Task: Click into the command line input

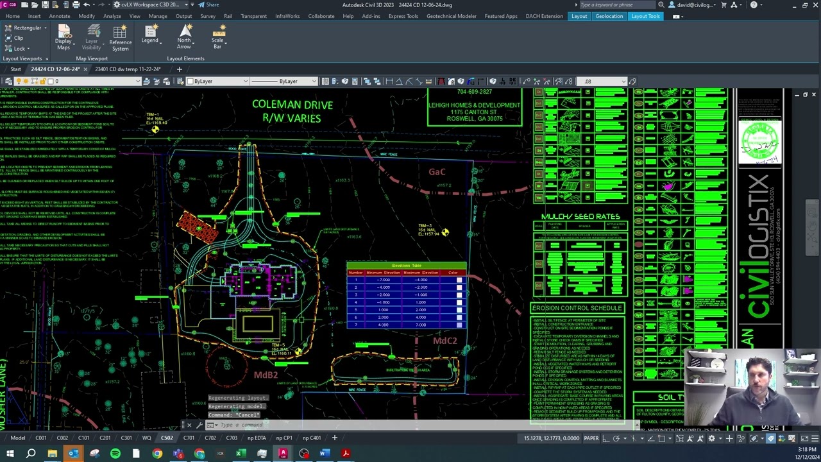Action: pyautogui.click(x=423, y=425)
